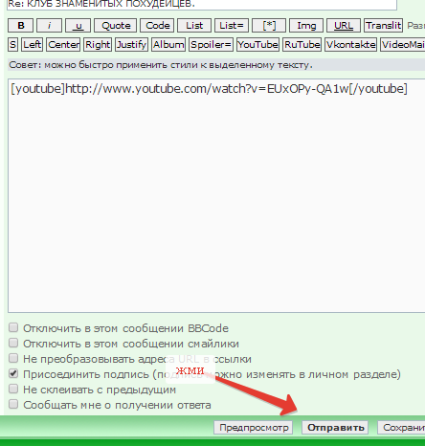This screenshot has width=425, height=446.
Task: Insert a Spoiler= tag
Action: pyautogui.click(x=211, y=44)
